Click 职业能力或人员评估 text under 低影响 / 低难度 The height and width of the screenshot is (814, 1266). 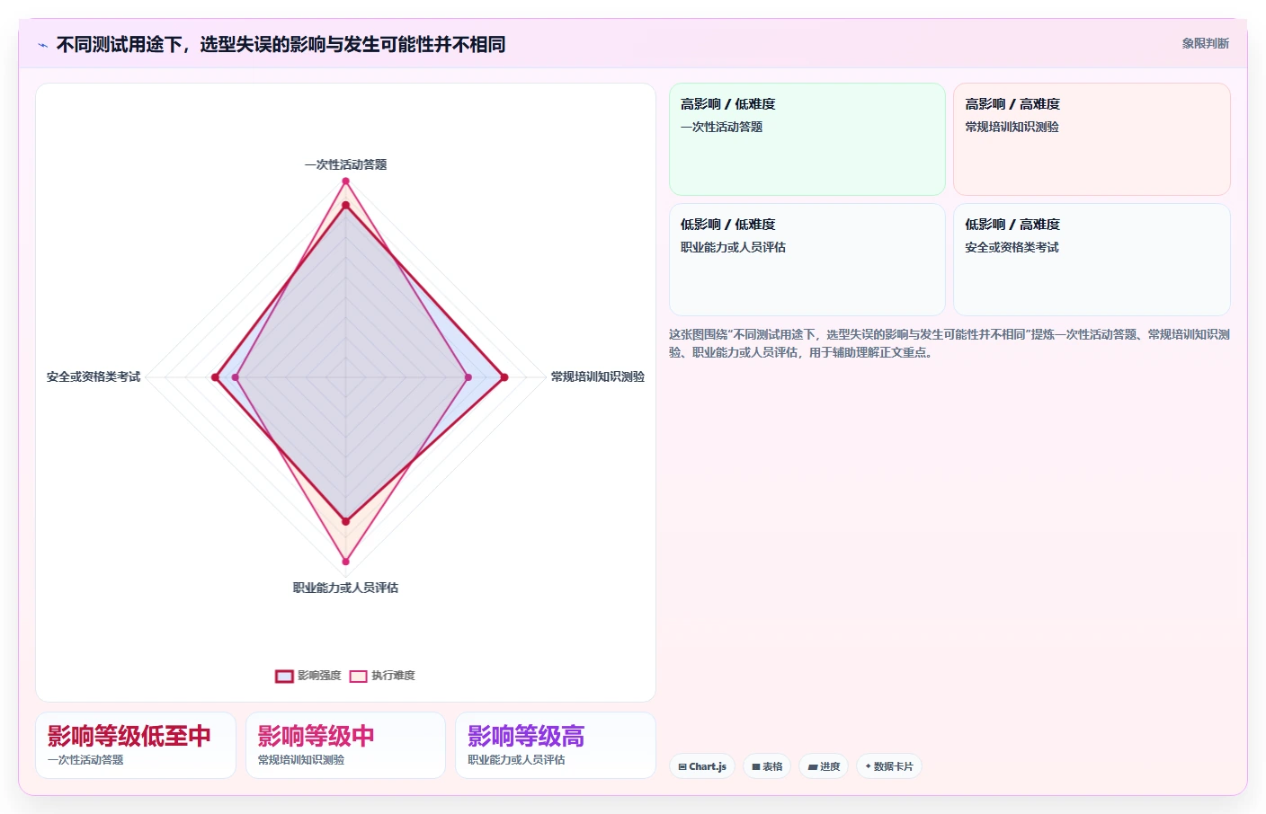(x=733, y=247)
